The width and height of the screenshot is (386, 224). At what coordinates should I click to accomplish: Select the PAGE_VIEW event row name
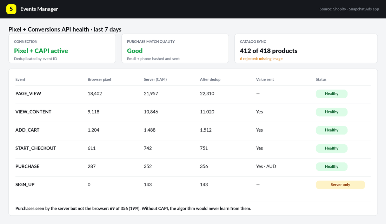[x=28, y=93]
